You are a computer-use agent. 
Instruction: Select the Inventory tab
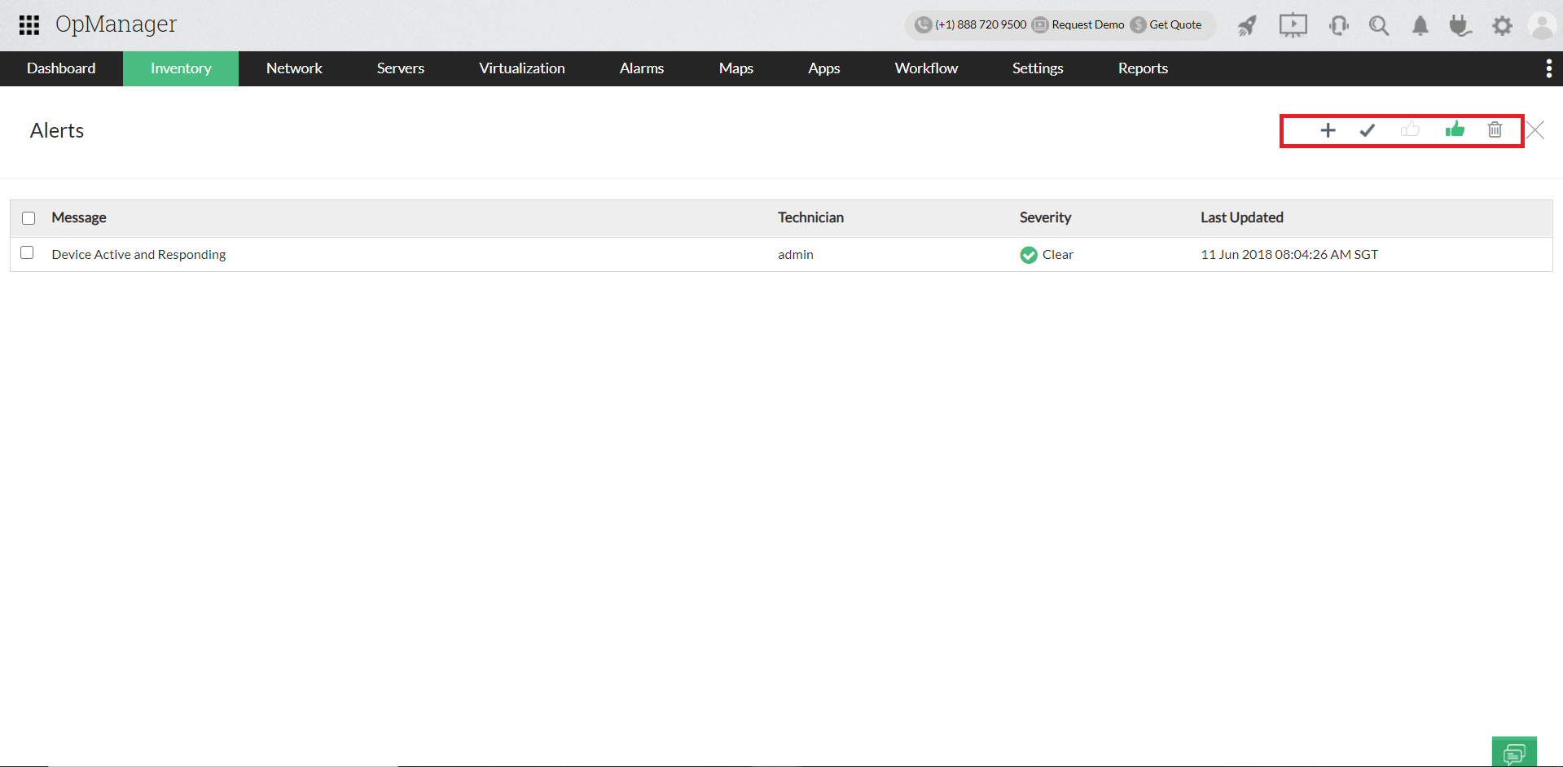click(x=181, y=68)
